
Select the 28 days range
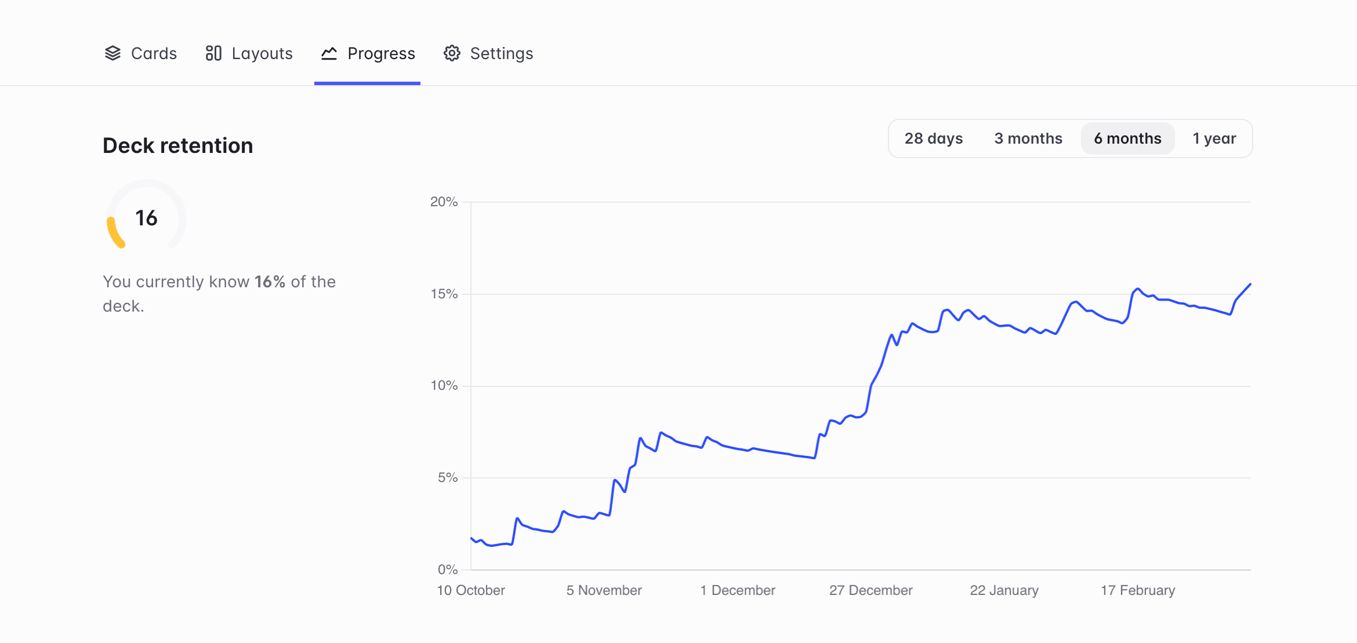[x=933, y=138]
